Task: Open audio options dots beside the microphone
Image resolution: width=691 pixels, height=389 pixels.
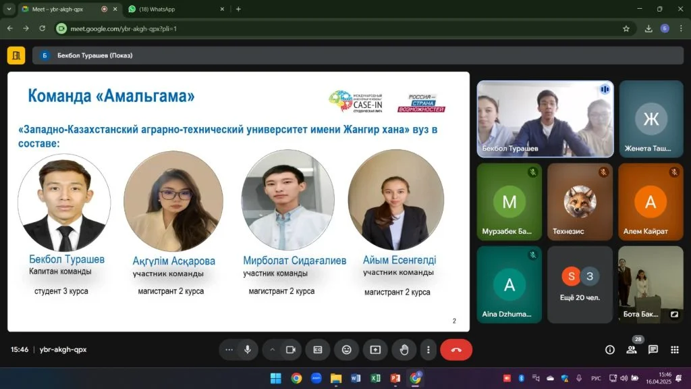Action: pos(229,350)
